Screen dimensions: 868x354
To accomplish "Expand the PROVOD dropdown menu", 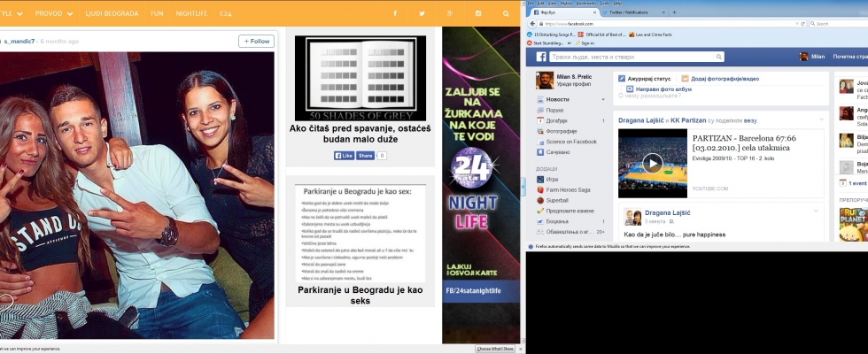I will 51,14.
